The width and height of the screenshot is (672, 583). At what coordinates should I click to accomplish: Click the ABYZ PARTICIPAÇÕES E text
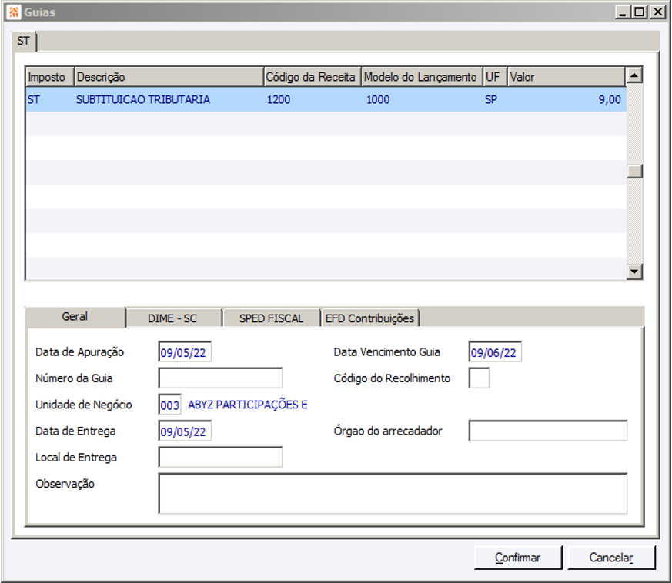click(x=248, y=405)
